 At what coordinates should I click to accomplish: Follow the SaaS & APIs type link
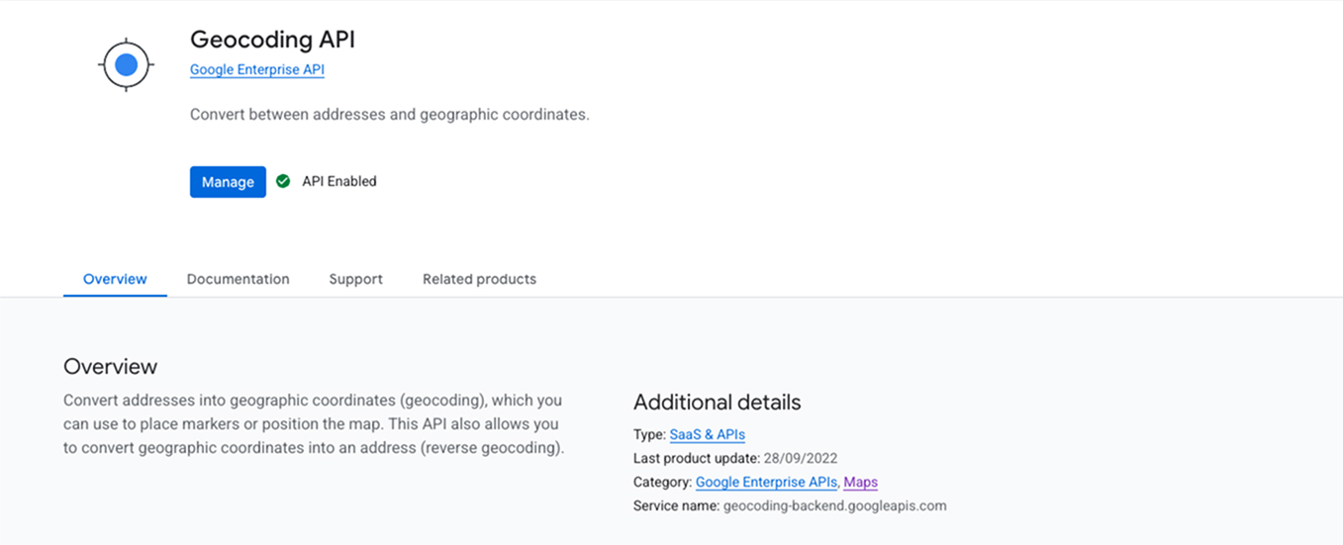707,434
